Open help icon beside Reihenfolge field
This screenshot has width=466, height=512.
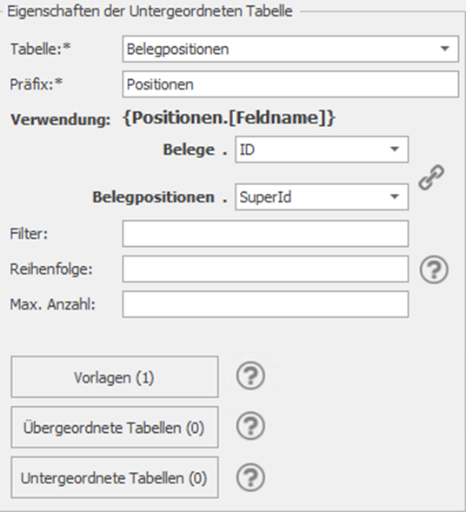(x=434, y=269)
